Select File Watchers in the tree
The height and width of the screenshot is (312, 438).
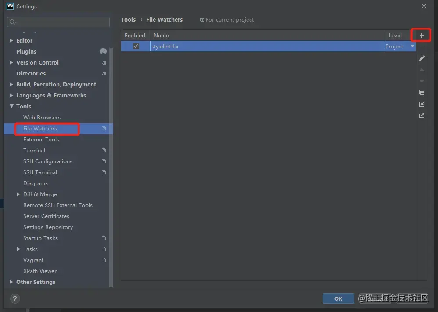point(40,129)
